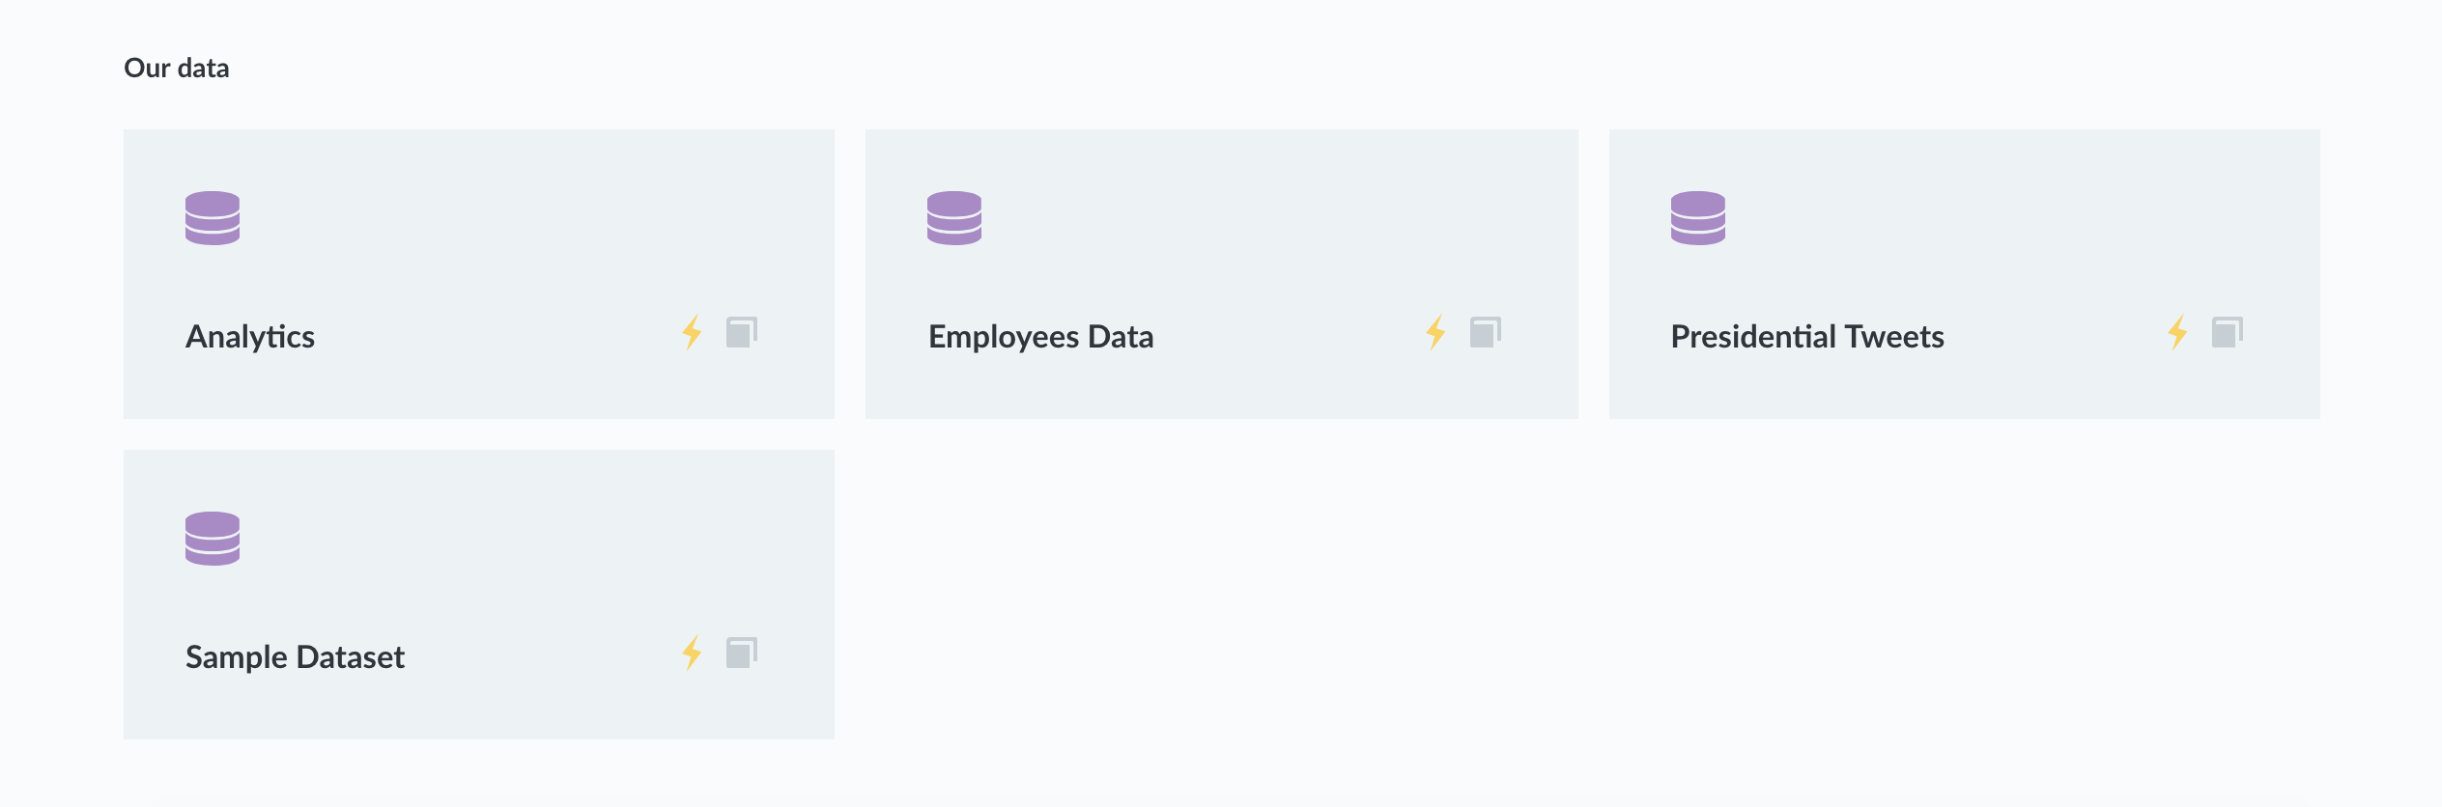Click the lightning bolt on Presidential Tweets

point(2176,333)
